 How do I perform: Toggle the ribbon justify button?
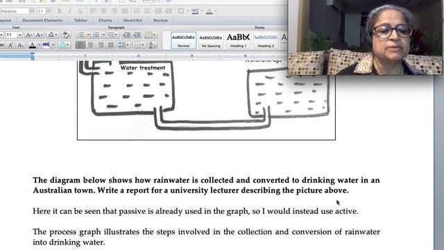point(111,44)
